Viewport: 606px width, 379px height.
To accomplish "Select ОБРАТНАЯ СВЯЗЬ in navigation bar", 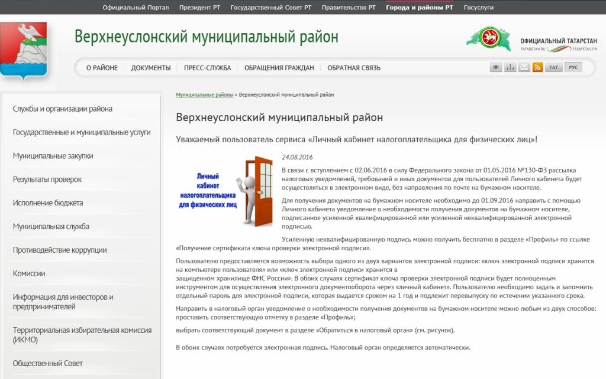I will 354,68.
